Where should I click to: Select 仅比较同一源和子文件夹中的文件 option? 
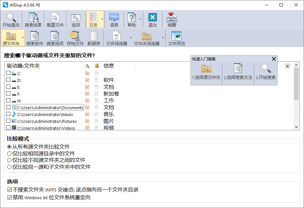tap(49, 167)
